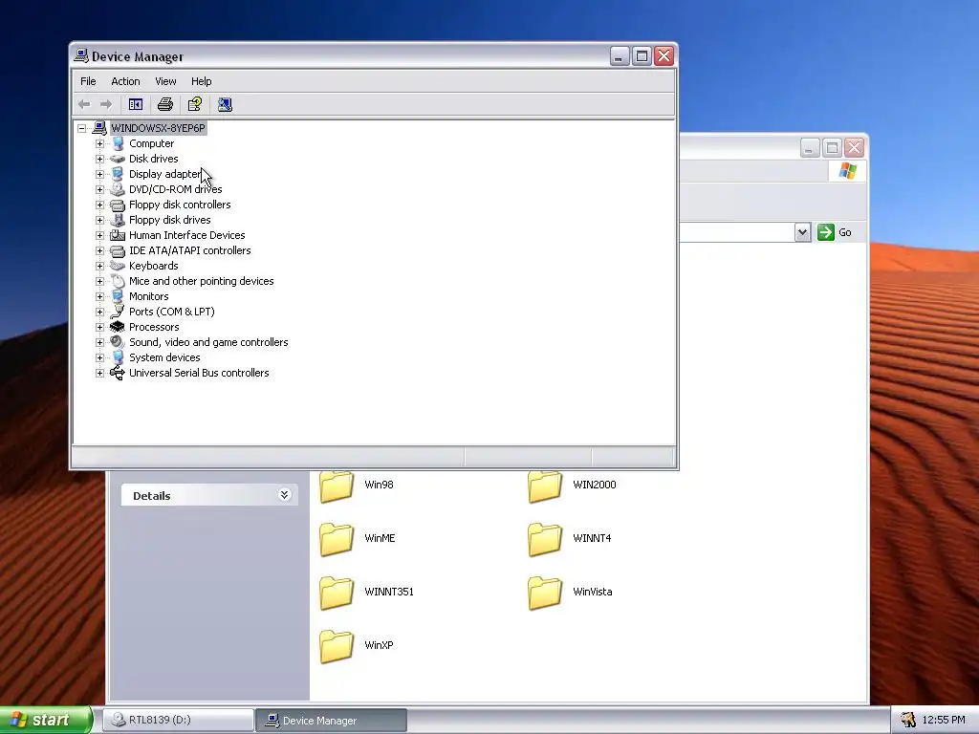This screenshot has width=979, height=734.
Task: Open the WIN2000 folder in Explorer window
Action: [x=545, y=486]
